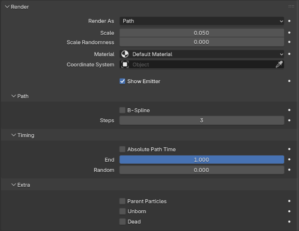The width and height of the screenshot is (299, 231).
Task: Collapse the Timing subpanel
Action: [13, 135]
